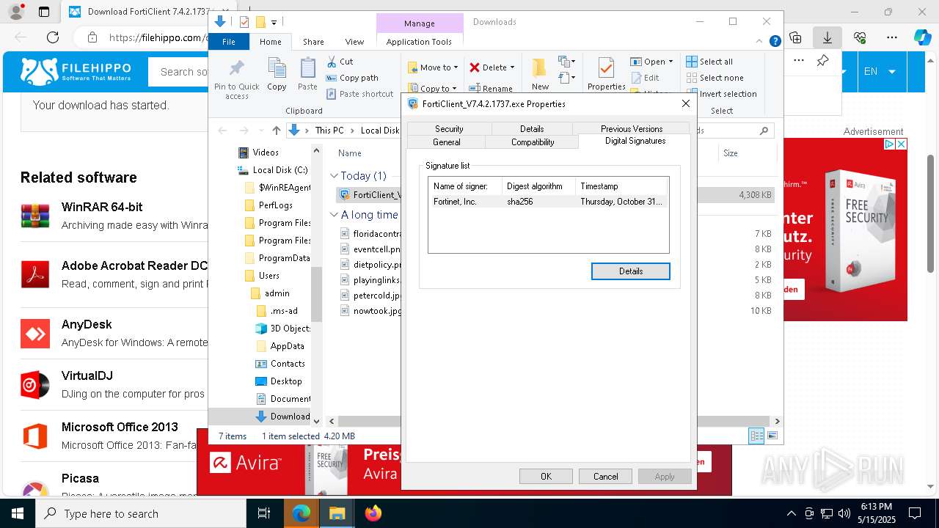Close the Properties dialog
This screenshot has width=939, height=528.
tap(686, 104)
